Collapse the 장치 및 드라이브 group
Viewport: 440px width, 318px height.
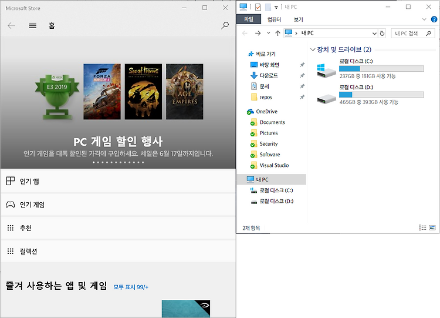[x=313, y=50]
